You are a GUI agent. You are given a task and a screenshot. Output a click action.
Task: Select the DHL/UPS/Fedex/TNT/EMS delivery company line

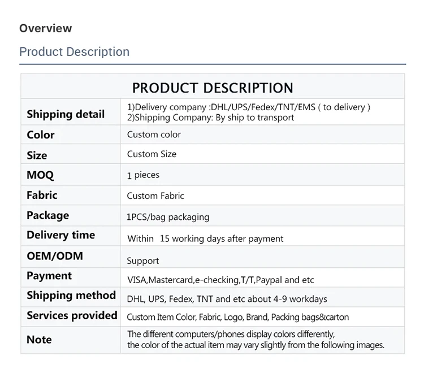coord(249,107)
